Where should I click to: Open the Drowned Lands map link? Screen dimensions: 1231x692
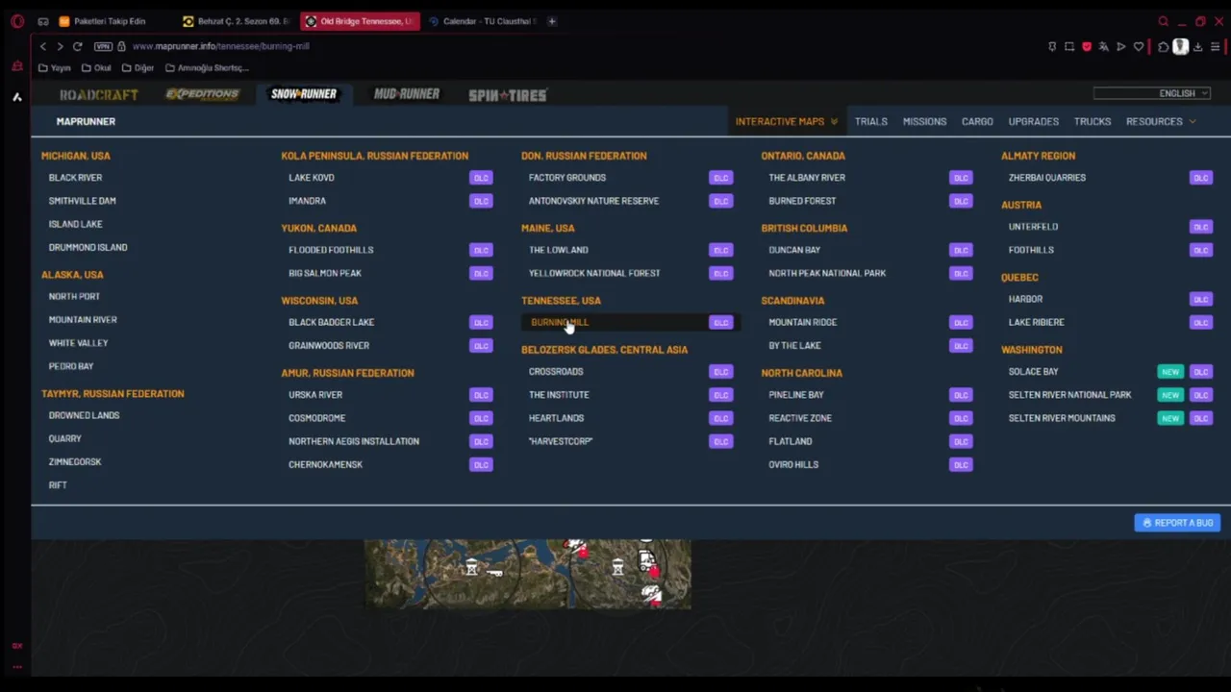(84, 416)
